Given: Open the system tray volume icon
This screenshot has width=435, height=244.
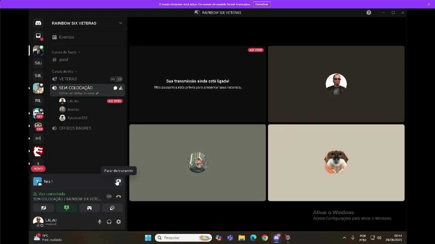Looking at the screenshot, I should point(379,238).
